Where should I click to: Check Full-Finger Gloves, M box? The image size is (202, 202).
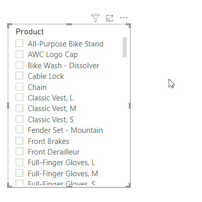19,173
